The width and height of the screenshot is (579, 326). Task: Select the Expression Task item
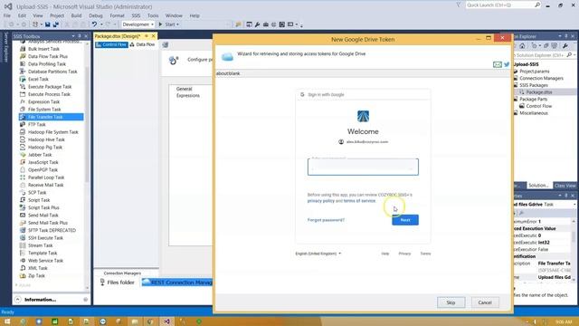43,101
